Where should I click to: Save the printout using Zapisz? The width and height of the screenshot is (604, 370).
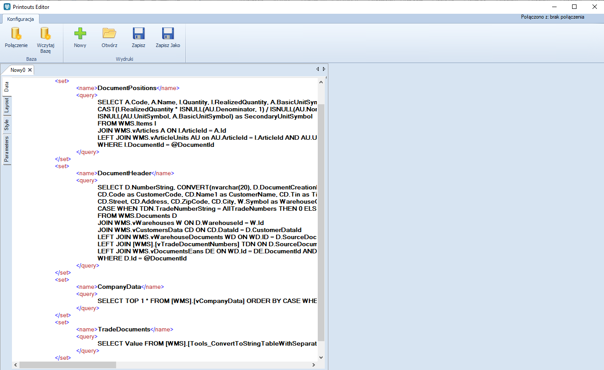139,38
